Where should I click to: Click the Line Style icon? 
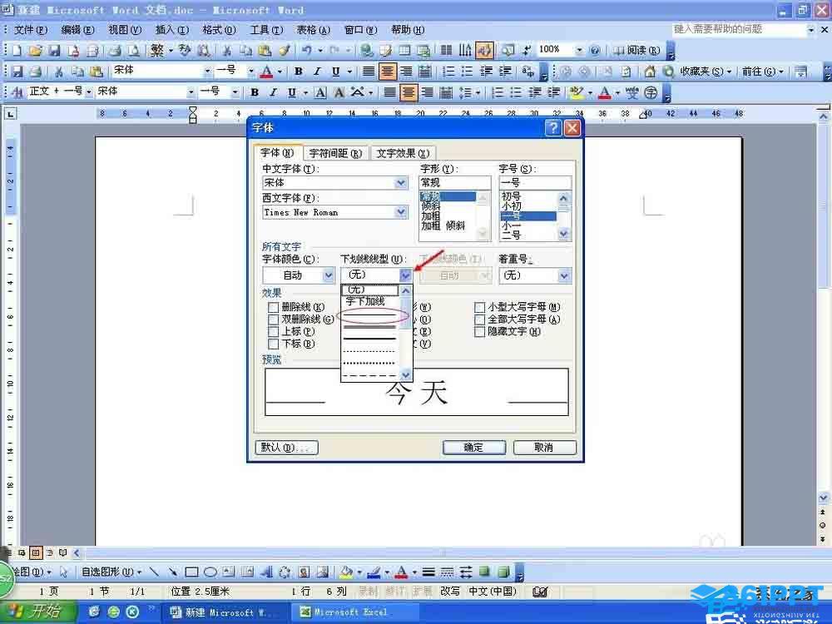pos(428,572)
